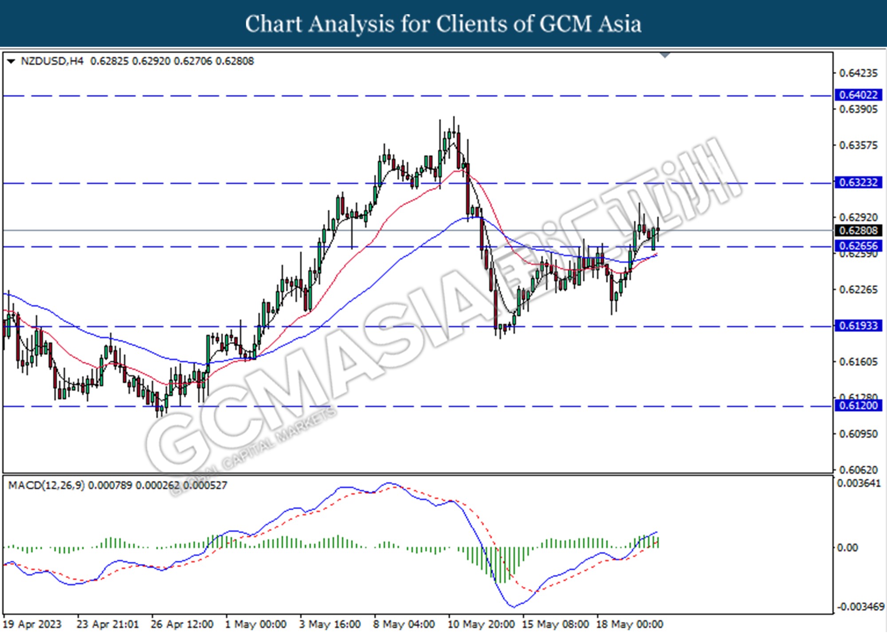Click the 0.60950 price axis label
Screen dimensions: 887x633
tap(858, 434)
